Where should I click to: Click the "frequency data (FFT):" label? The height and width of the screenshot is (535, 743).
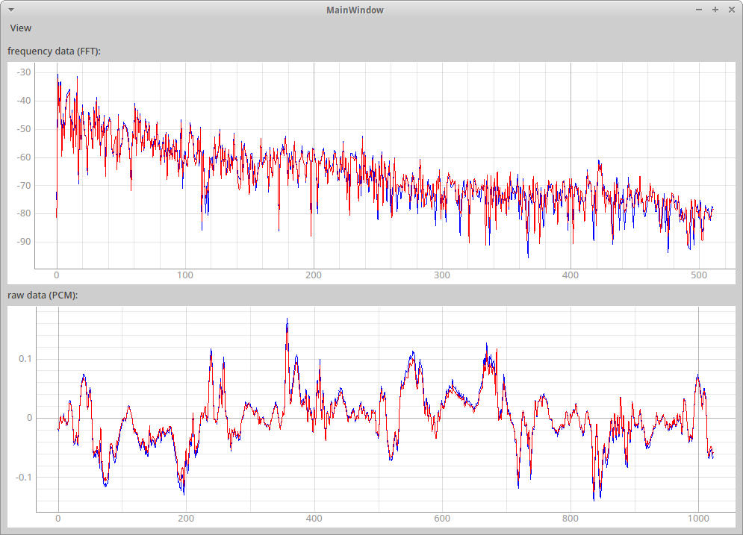54,51
